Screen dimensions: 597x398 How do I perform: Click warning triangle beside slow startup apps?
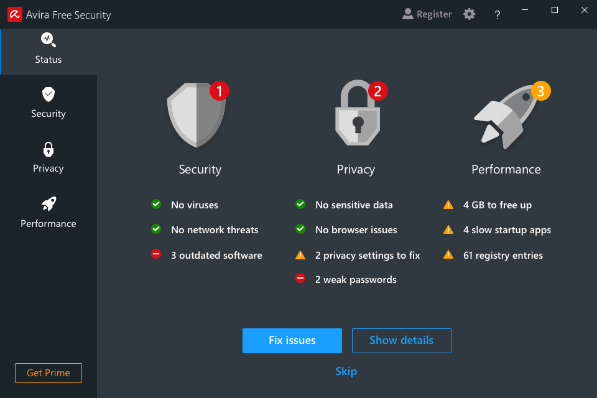[x=448, y=229]
